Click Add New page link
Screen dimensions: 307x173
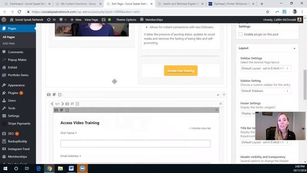pos(9,43)
